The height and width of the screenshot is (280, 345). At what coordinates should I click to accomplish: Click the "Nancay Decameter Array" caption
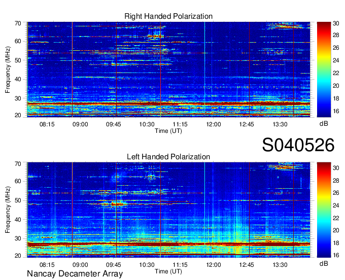pos(75,274)
